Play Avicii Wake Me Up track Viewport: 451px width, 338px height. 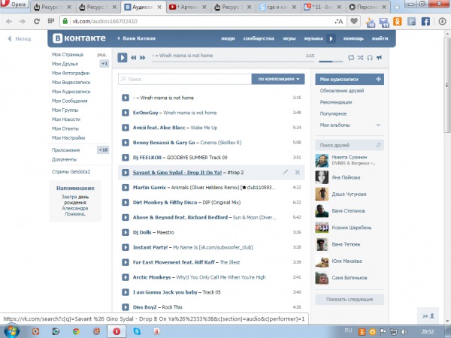click(x=126, y=128)
